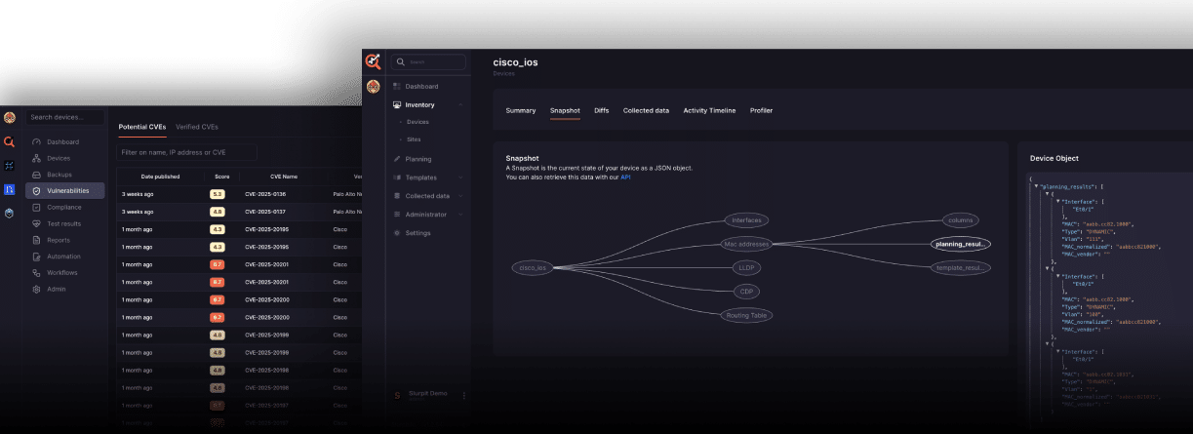This screenshot has width=1193, height=434.
Task: Open the CVE-2025-0137 row
Action: (x=238, y=212)
